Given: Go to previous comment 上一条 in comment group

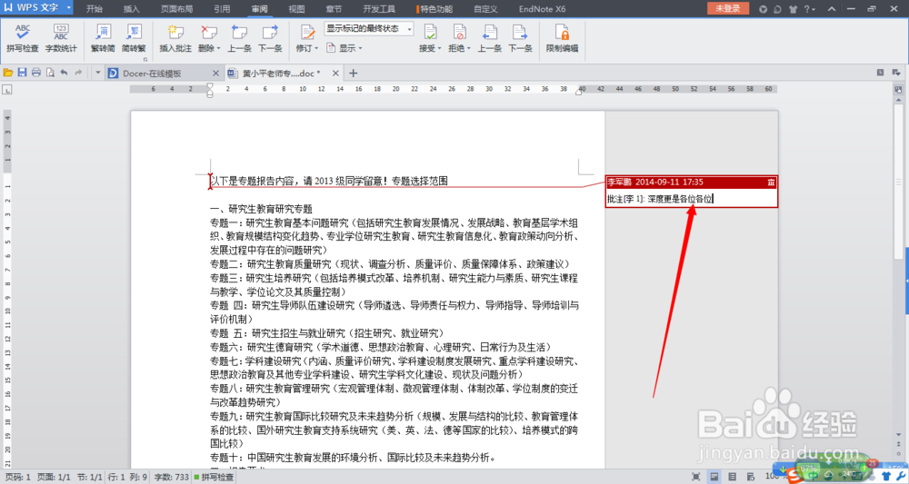Looking at the screenshot, I should 239,38.
